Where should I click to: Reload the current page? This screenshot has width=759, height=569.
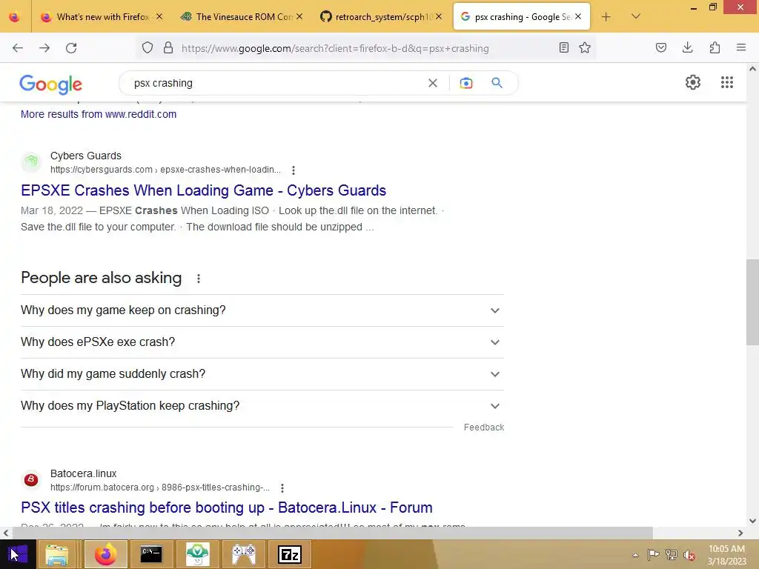(71, 48)
